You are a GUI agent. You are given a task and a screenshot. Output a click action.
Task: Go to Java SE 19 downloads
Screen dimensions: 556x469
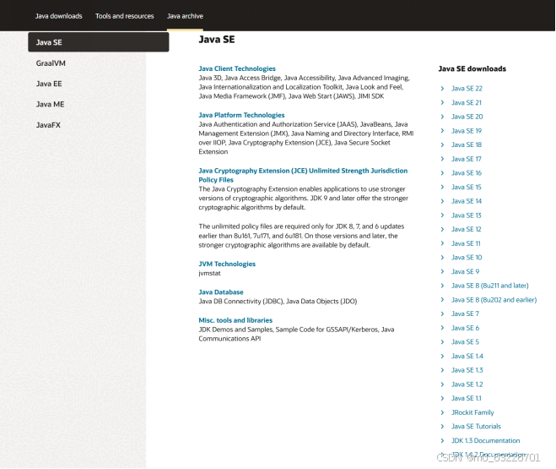(x=467, y=131)
